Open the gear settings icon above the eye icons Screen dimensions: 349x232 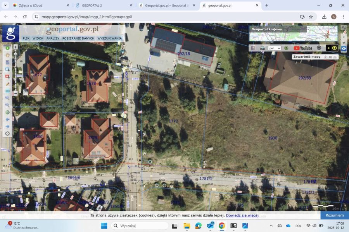344,28
